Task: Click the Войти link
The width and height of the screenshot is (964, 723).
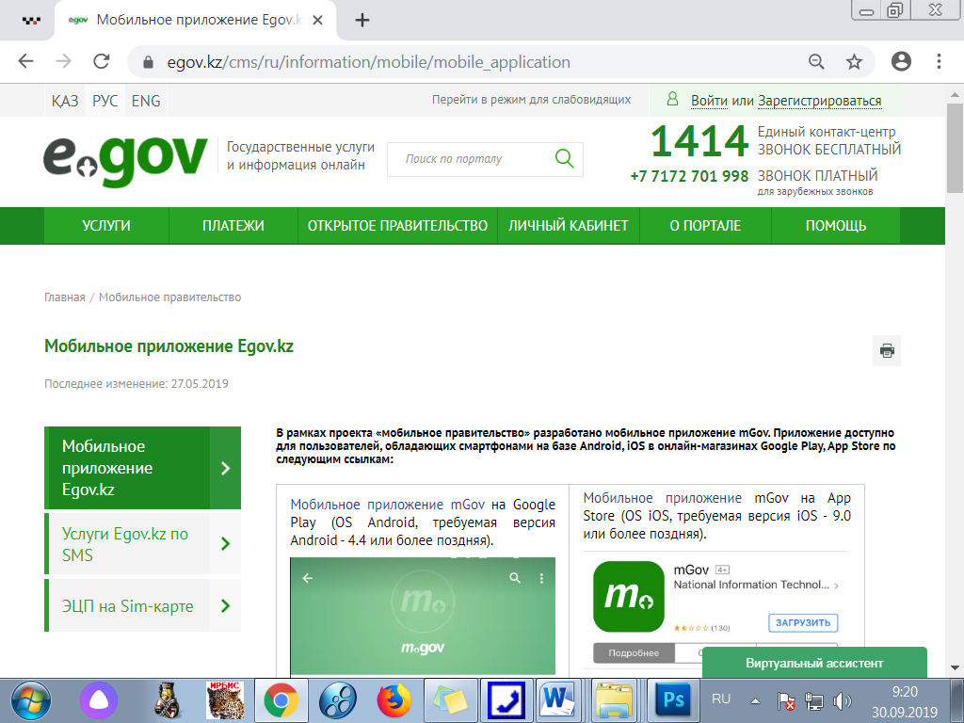Action: pos(709,101)
